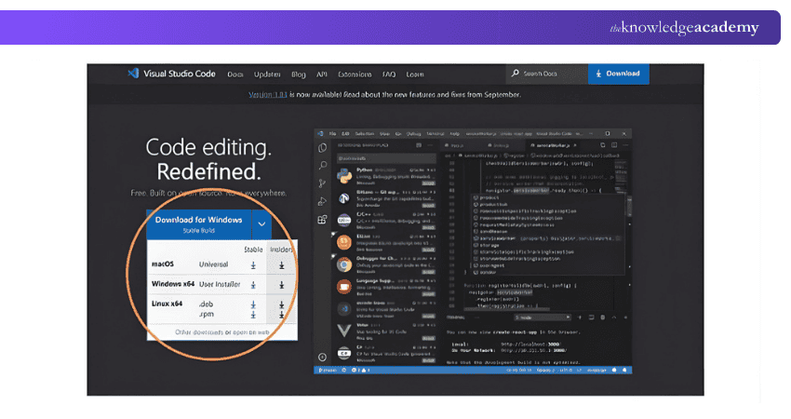Open Explorer in the VS Code activity bar

[322, 148]
